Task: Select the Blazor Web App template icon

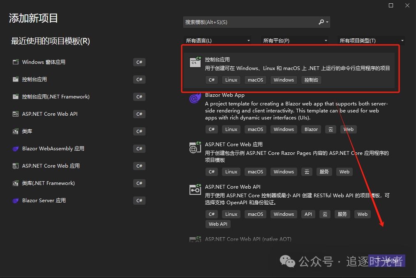Action: (x=195, y=98)
